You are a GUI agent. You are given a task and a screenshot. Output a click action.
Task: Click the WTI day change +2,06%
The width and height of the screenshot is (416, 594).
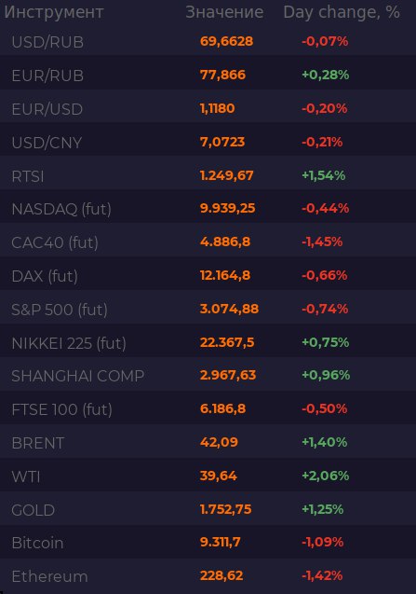pyautogui.click(x=325, y=476)
